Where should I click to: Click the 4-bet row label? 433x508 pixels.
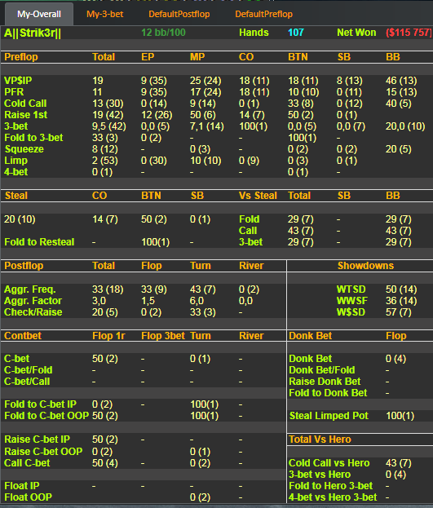pos(15,172)
